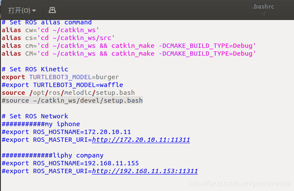Click the '# Set ROS Network' comment
The width and height of the screenshot is (294, 191).
click(35, 116)
